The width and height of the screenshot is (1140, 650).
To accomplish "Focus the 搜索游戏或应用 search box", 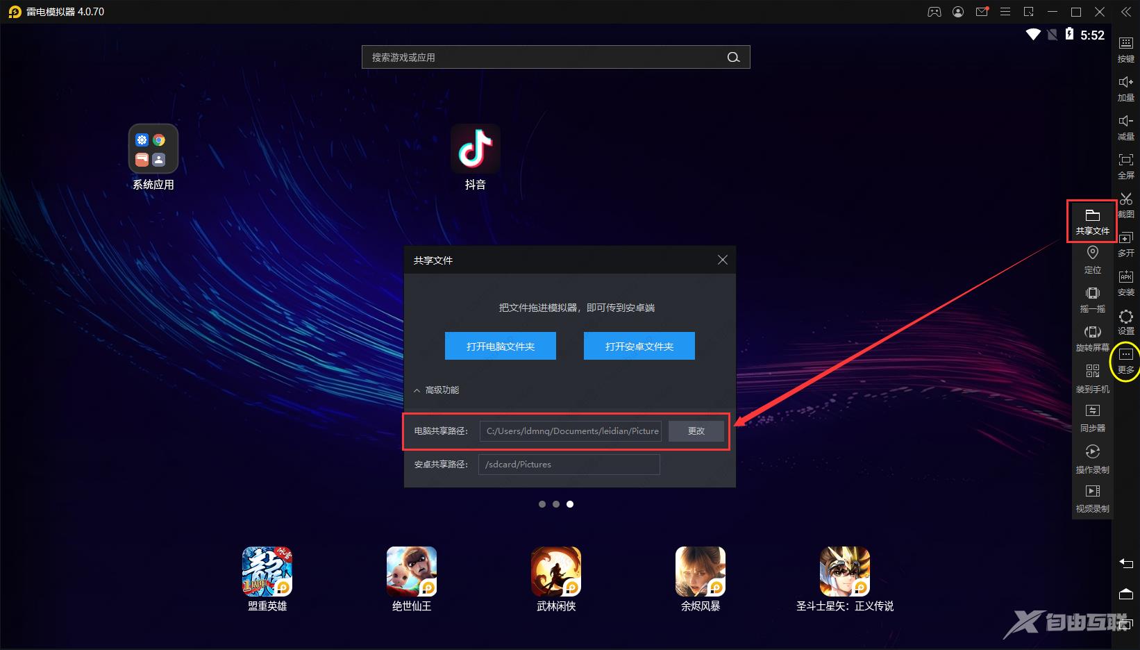I will [x=556, y=57].
